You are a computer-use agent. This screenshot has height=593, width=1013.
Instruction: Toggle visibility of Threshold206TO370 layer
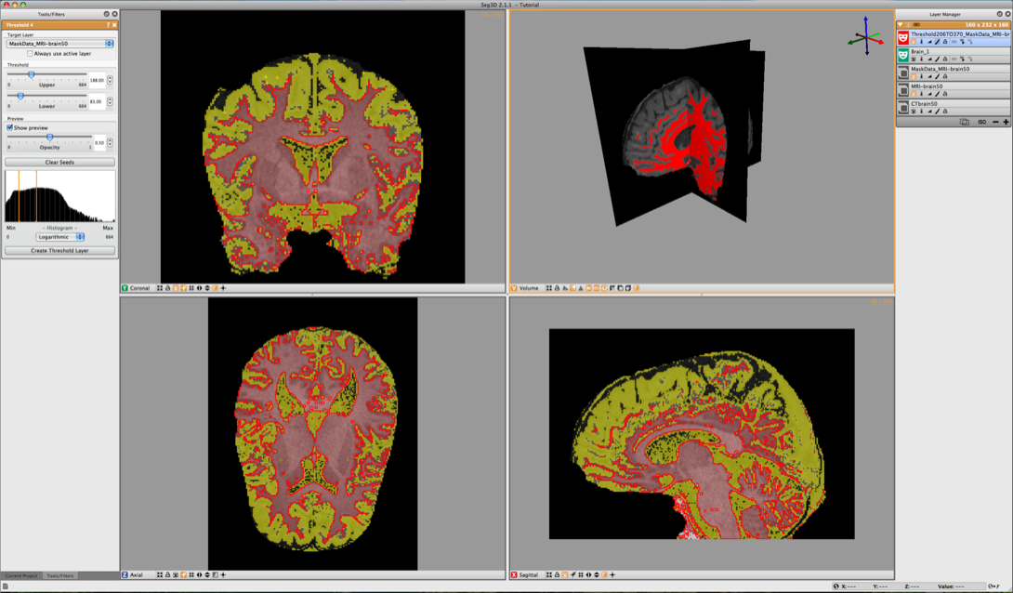914,41
